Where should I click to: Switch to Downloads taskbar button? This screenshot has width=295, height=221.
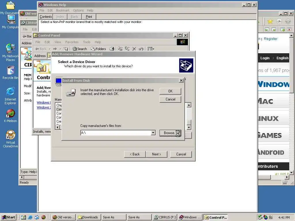(x=88, y=217)
